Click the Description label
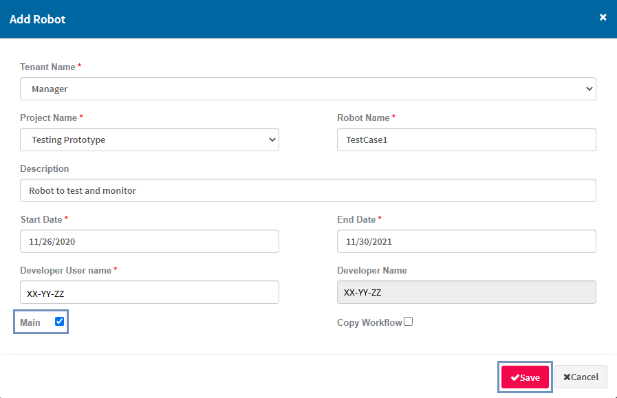The image size is (617, 398). [45, 168]
